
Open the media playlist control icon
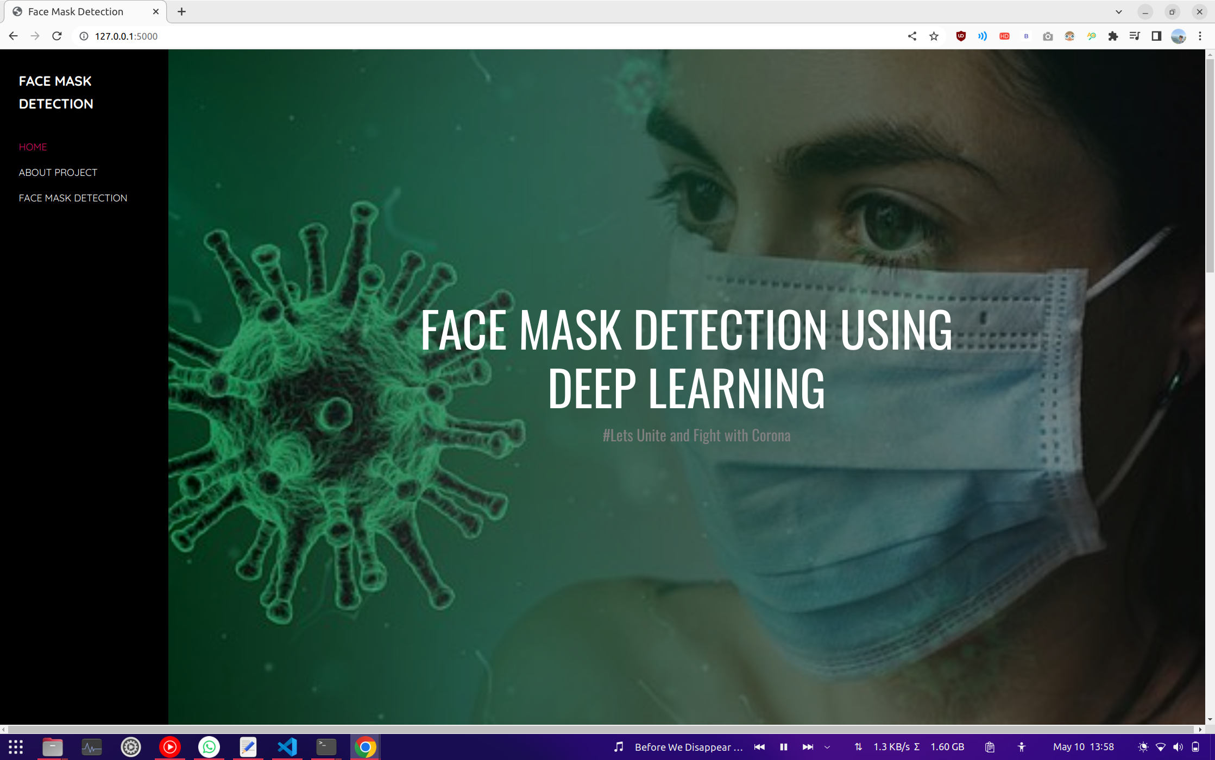[1135, 36]
